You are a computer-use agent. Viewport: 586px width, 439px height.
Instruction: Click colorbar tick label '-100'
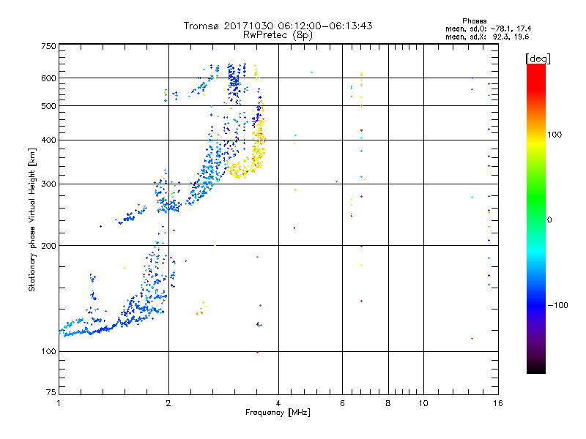pos(558,305)
